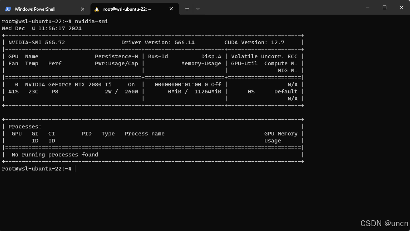Image resolution: width=410 pixels, height=231 pixels.
Task: Click the "Driver Version: 566.14" text
Action: (158, 42)
